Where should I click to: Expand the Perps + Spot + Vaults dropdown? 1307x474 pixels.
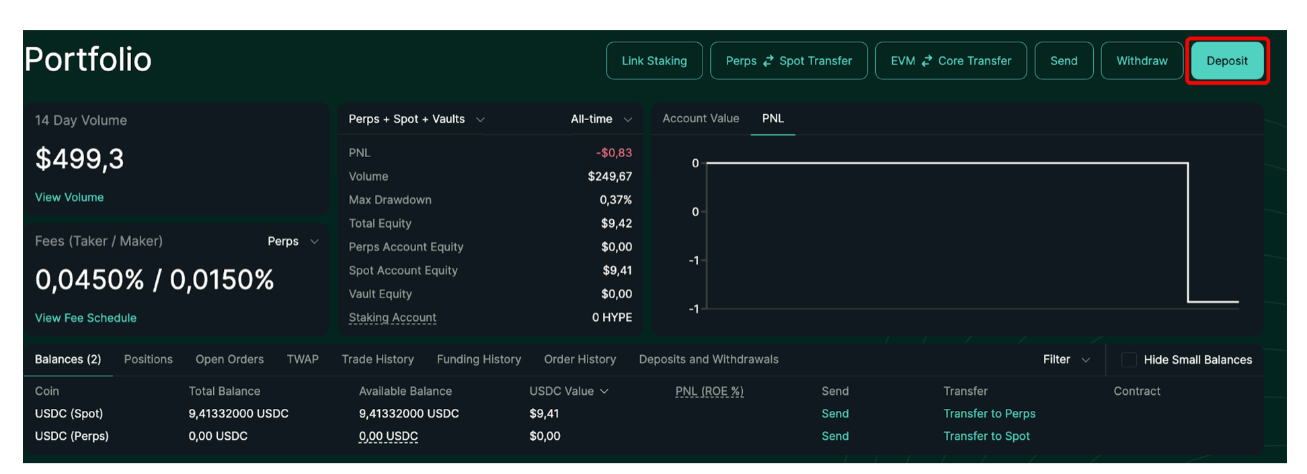480,120
